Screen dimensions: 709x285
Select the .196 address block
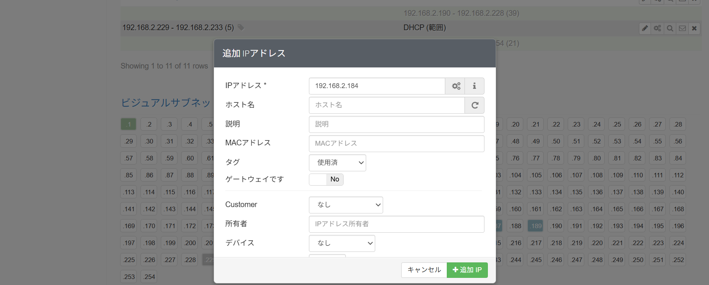point(678,226)
